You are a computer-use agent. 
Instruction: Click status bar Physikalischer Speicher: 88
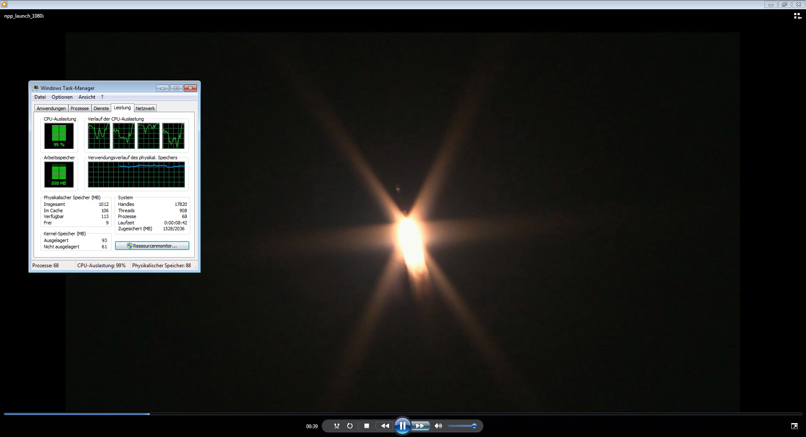coord(161,266)
